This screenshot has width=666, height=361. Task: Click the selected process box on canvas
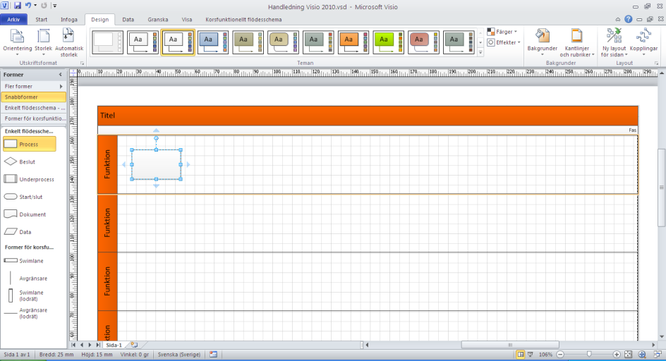[157, 164]
